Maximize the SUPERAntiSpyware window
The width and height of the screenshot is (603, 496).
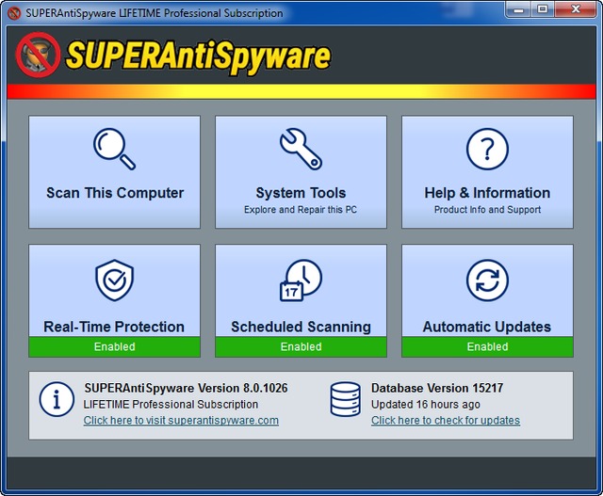pos(542,9)
